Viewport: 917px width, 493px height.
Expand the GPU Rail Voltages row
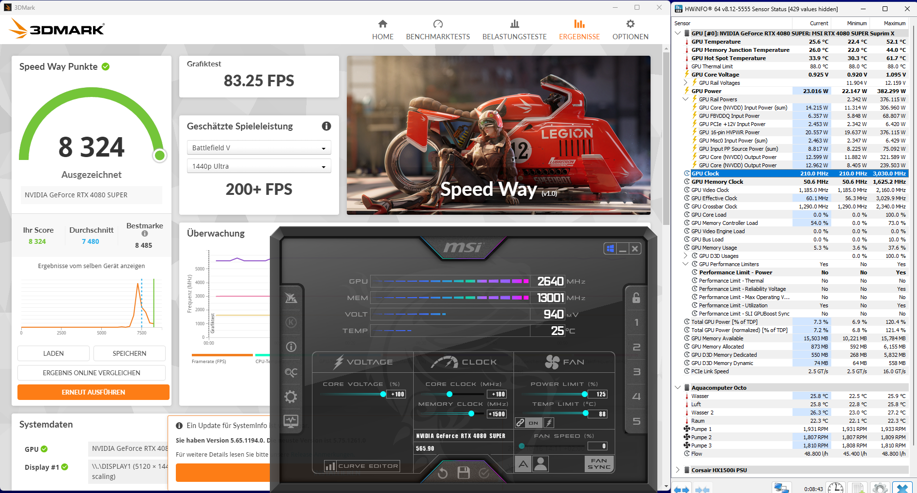click(x=685, y=83)
